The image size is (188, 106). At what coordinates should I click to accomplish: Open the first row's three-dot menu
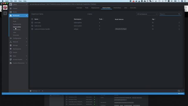[179, 23]
